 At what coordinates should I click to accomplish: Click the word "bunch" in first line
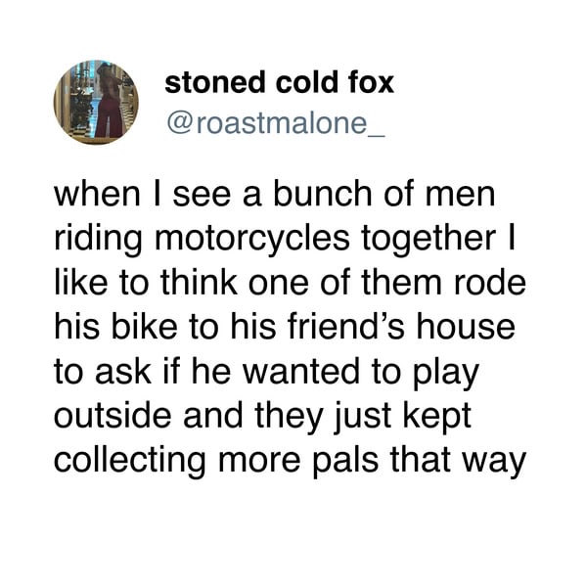tap(323, 194)
